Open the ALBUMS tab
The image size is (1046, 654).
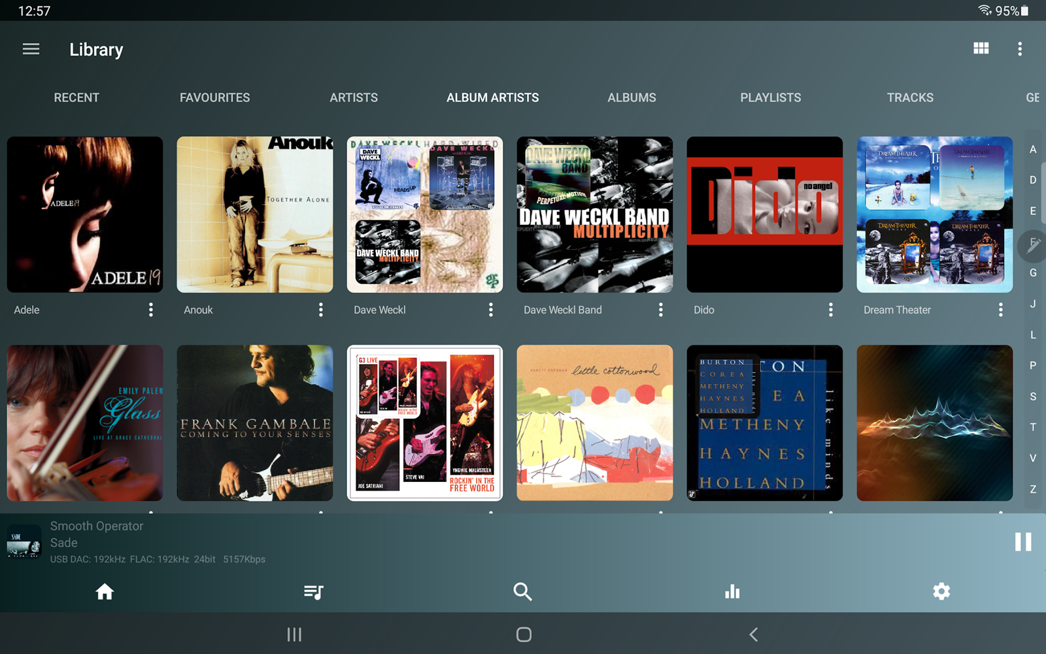[632, 97]
